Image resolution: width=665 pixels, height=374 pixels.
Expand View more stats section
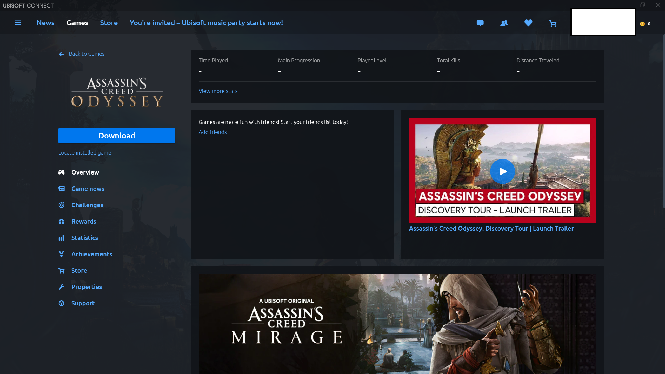click(218, 91)
